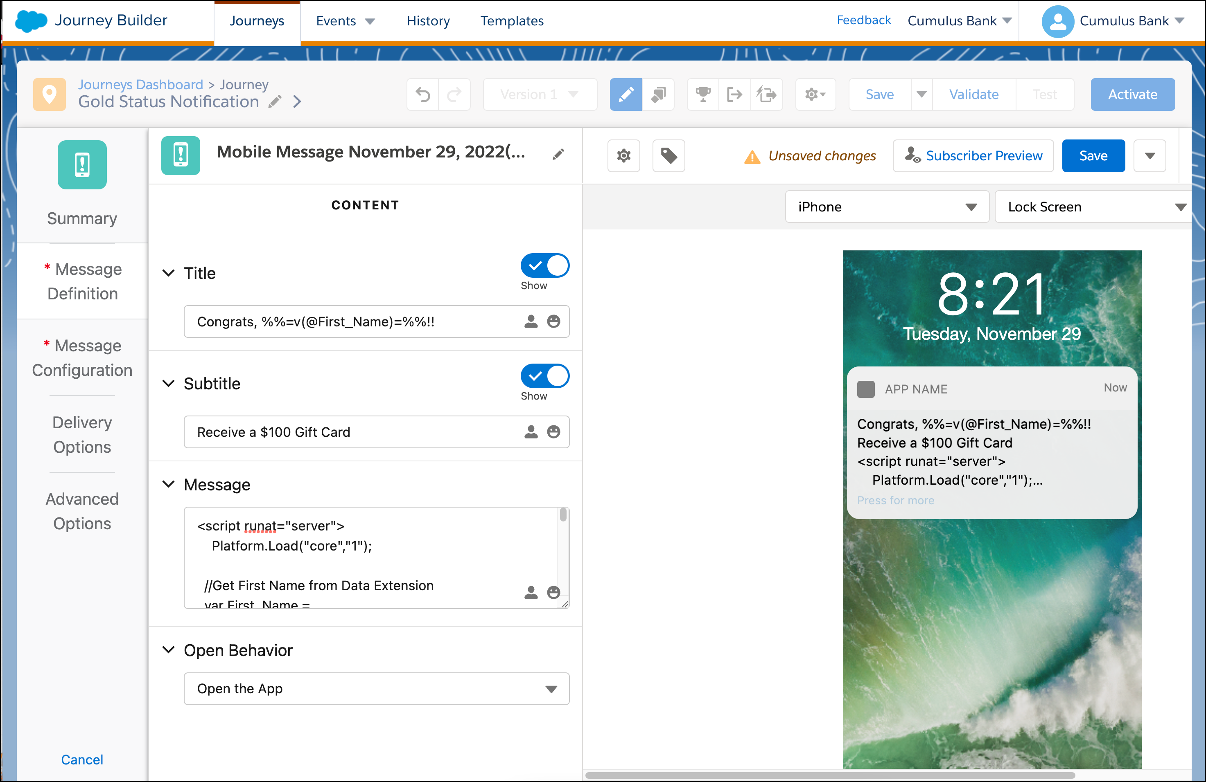Click the Validate button
This screenshot has height=782, width=1206.
click(973, 94)
